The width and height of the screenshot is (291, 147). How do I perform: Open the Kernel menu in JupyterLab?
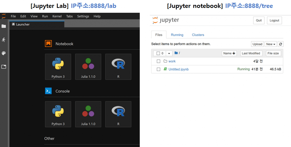coord(57,16)
